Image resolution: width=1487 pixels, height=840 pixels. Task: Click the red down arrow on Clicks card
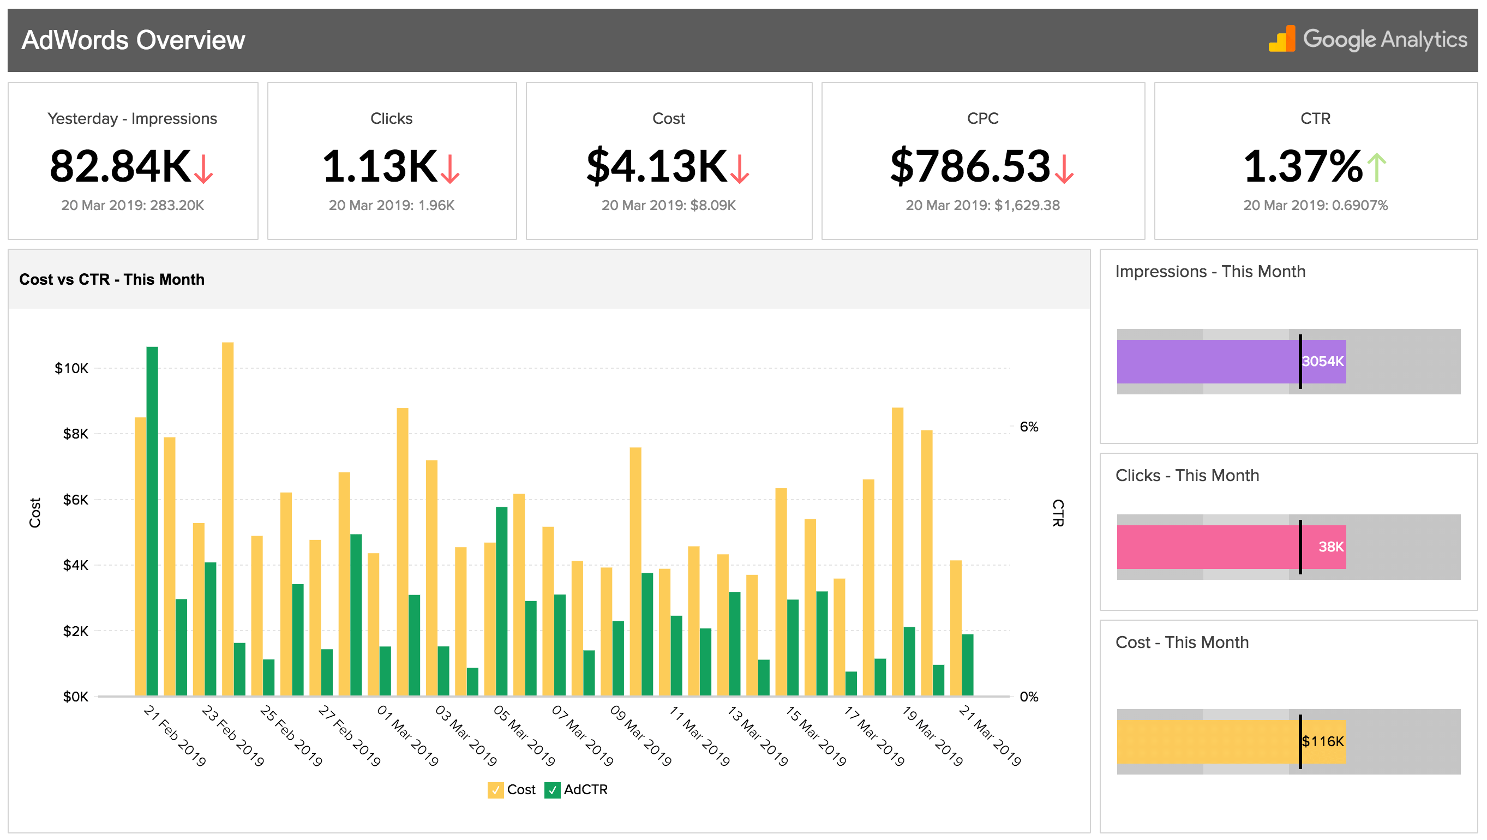click(x=449, y=171)
